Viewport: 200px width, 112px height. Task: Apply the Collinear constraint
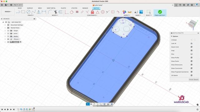coord(108,12)
